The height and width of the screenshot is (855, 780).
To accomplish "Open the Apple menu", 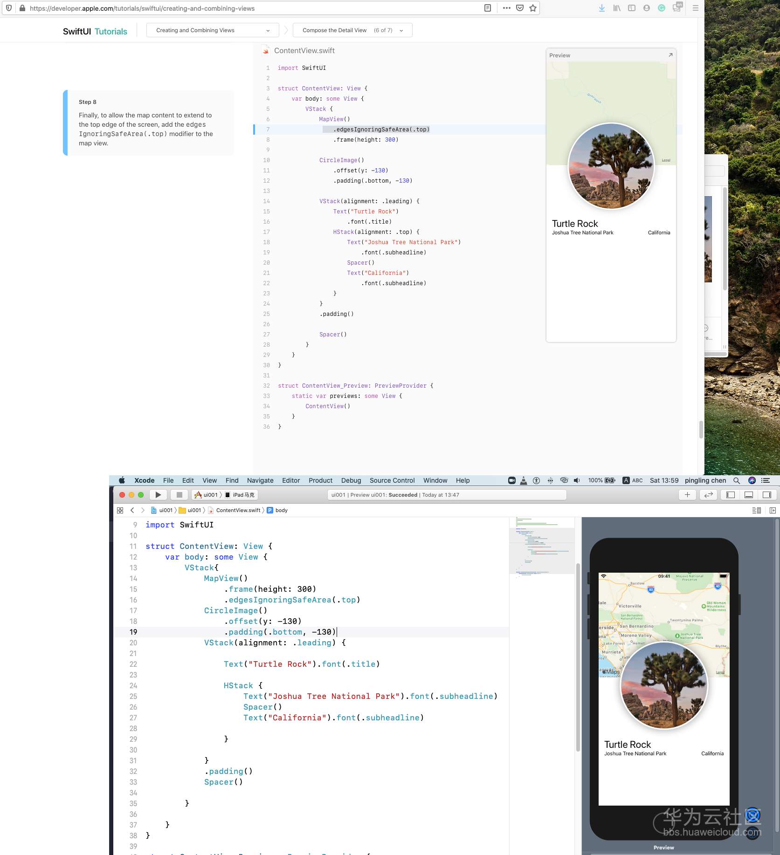I will click(122, 480).
